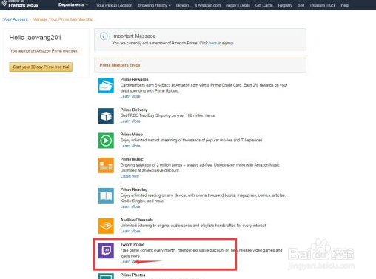
Task: Click the 'Prime Reading' title text
Action: (134, 189)
